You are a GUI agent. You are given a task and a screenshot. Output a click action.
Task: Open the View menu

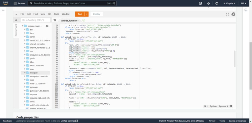click(x=43, y=14)
